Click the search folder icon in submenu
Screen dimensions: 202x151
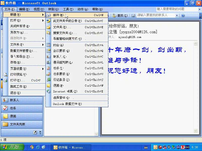48,33
